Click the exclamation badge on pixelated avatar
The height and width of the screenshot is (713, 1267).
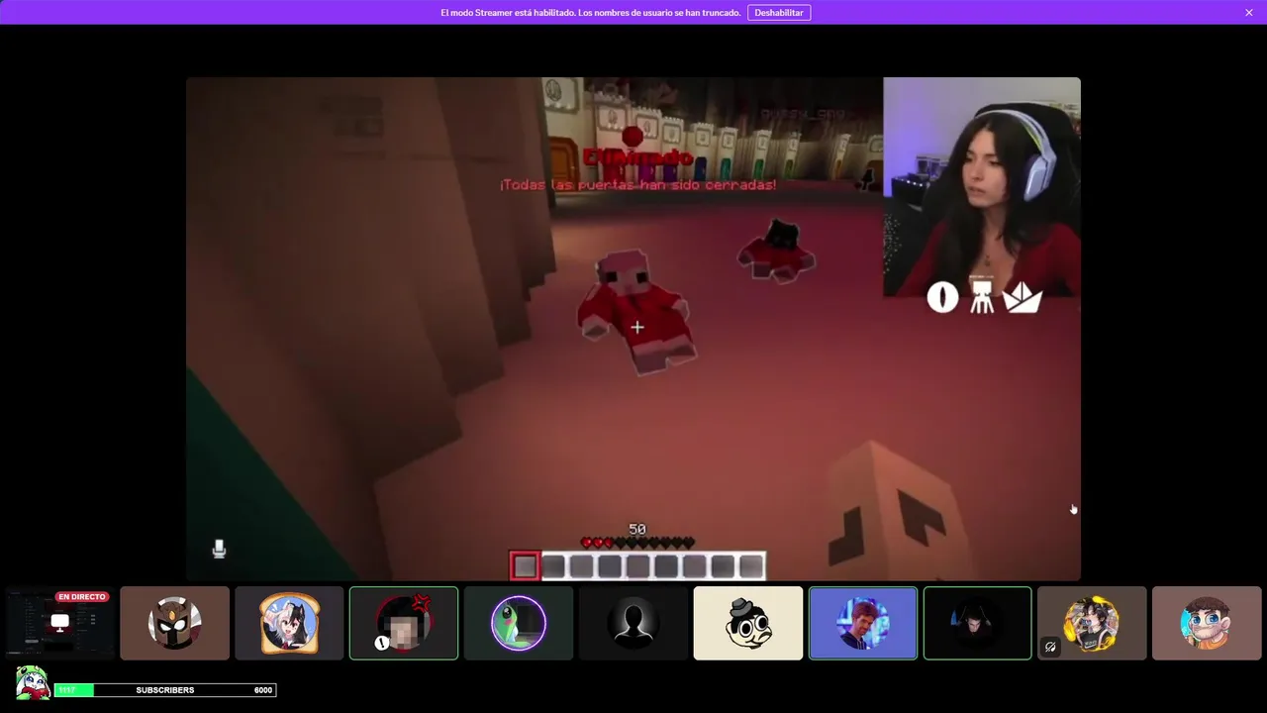point(382,643)
